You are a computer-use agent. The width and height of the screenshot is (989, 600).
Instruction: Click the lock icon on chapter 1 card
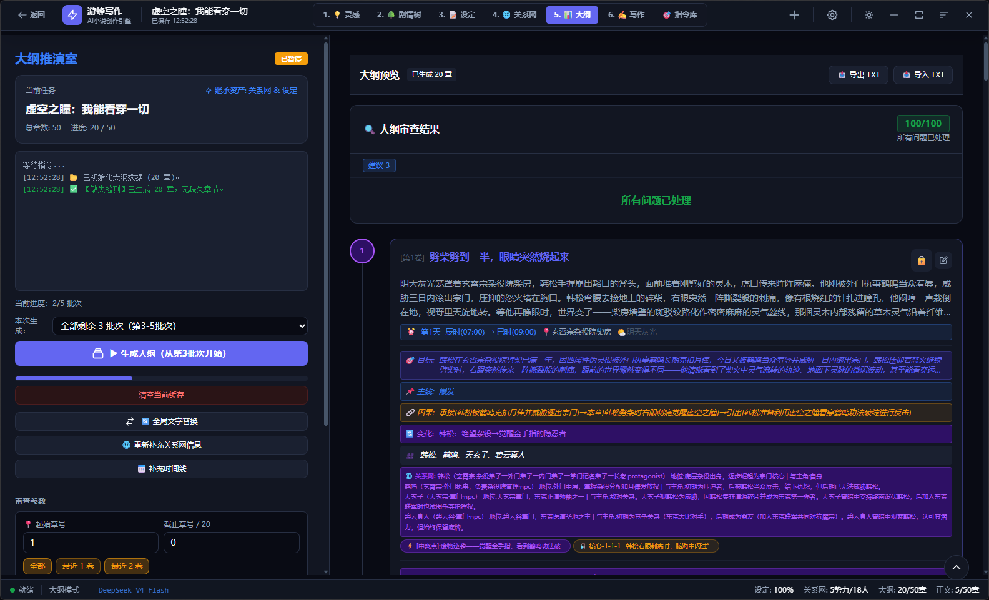tap(921, 260)
